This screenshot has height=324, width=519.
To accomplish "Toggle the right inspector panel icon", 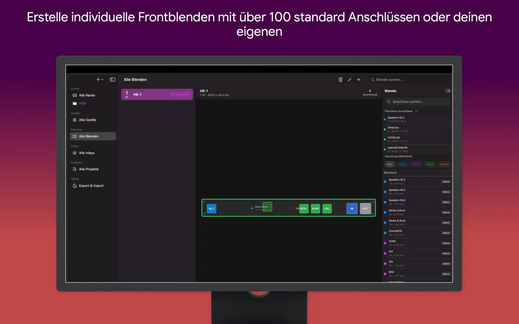I will (x=448, y=91).
